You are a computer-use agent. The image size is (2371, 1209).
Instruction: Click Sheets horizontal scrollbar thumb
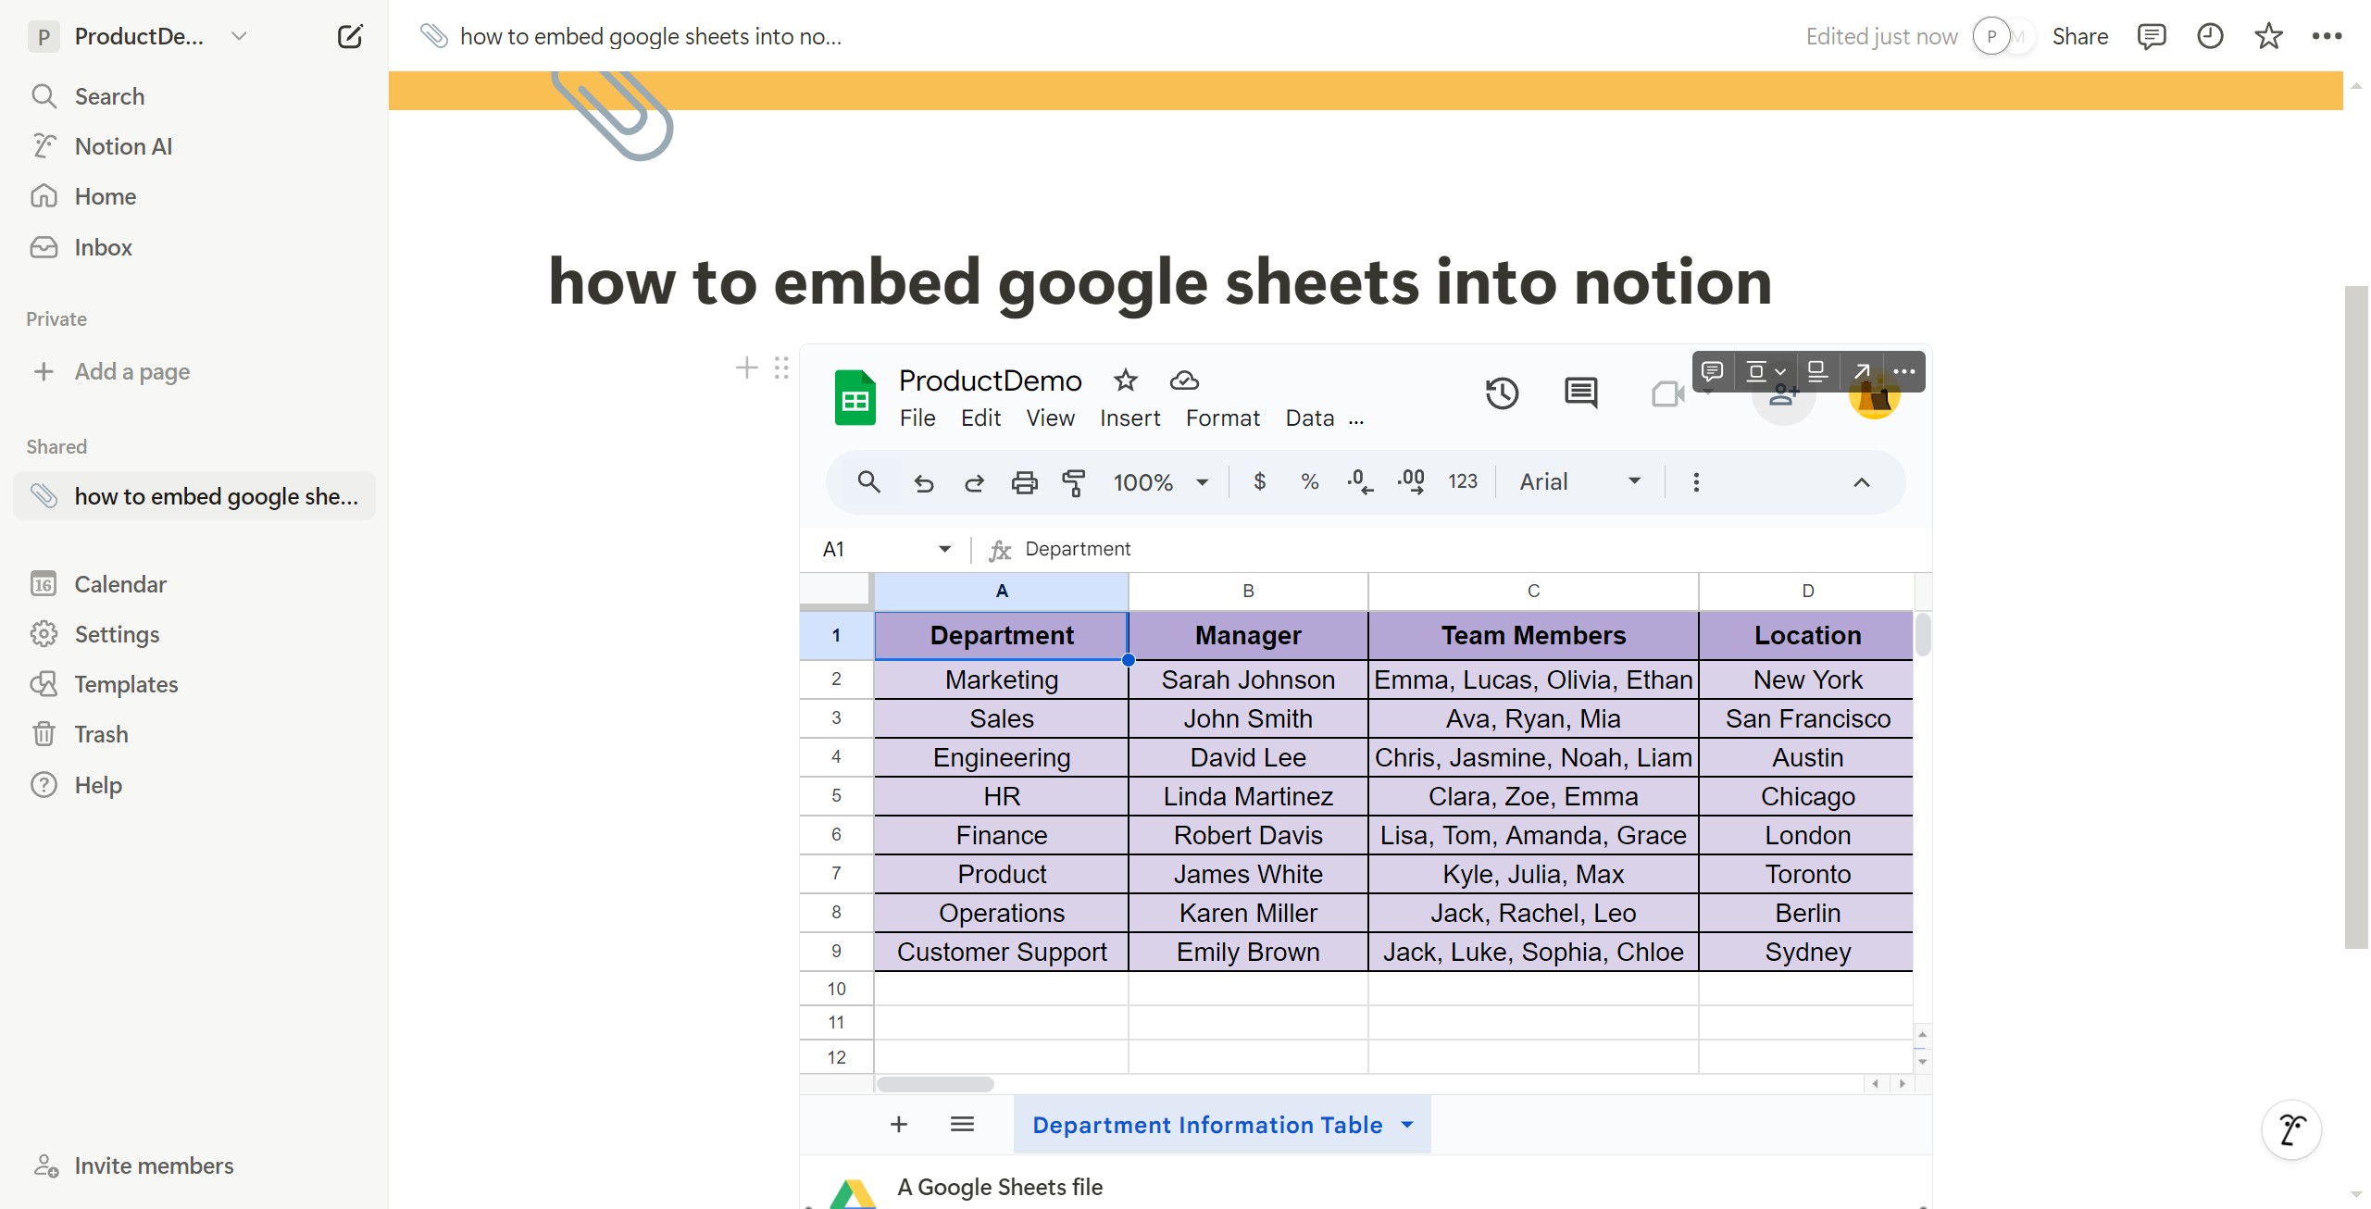pyautogui.click(x=935, y=1084)
